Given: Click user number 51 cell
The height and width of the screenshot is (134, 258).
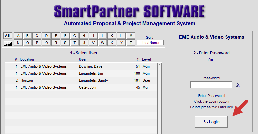Looking at the screenshot, I should [138, 66].
